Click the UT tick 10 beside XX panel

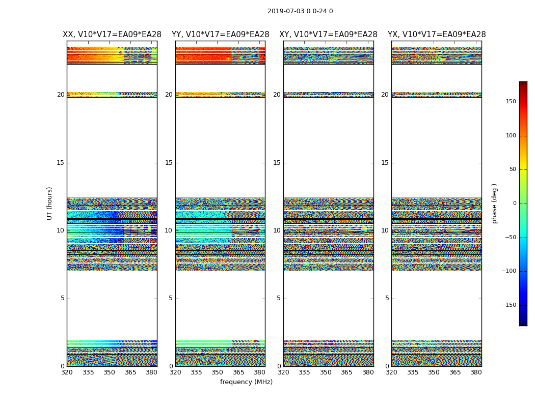coord(61,230)
